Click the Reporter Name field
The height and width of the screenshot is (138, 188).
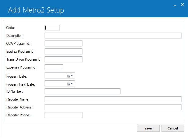point(113,99)
